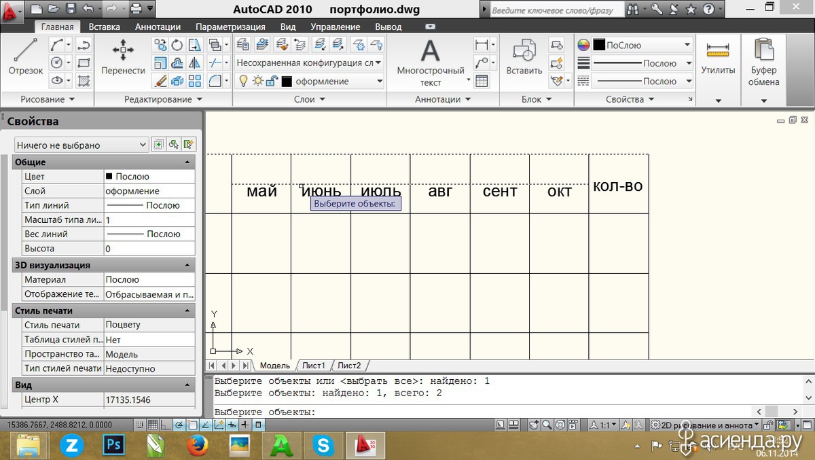
Task: Expand the Слои panel
Action: (x=309, y=99)
